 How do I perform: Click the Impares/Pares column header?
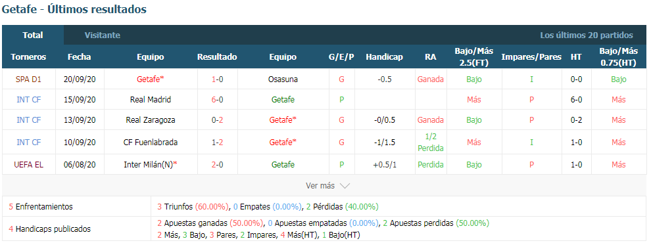tap(531, 57)
